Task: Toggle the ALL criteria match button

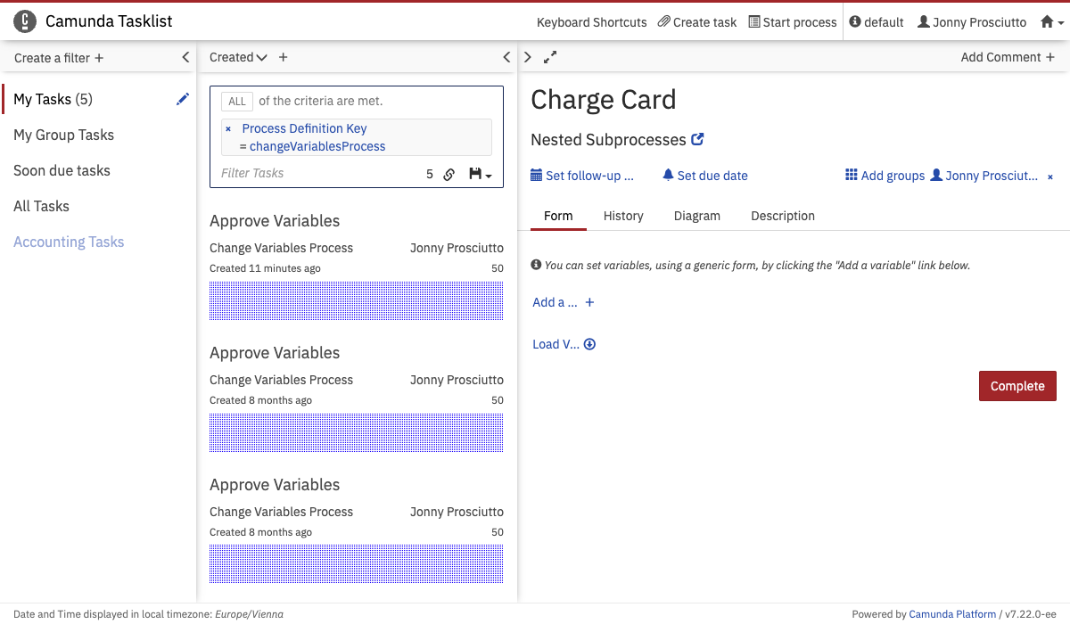Action: (x=237, y=102)
